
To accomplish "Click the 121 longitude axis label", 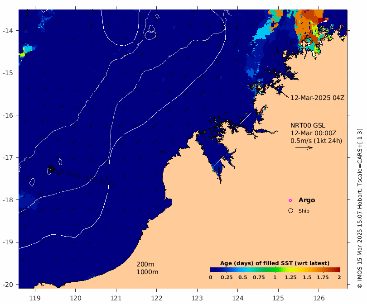I will tap(116, 298).
